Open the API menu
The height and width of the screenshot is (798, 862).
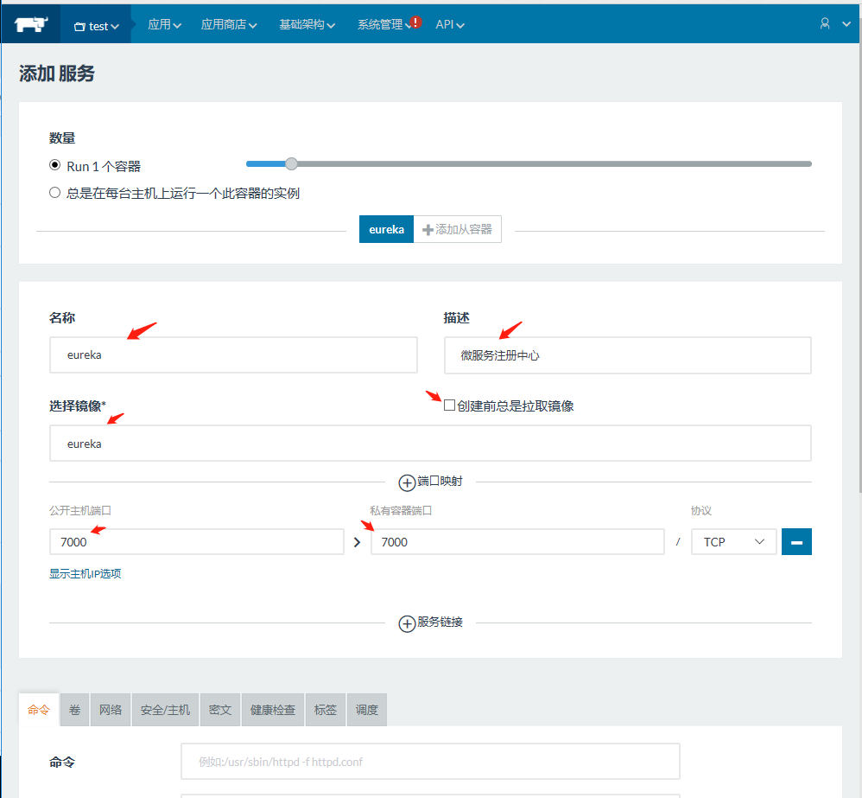point(450,24)
